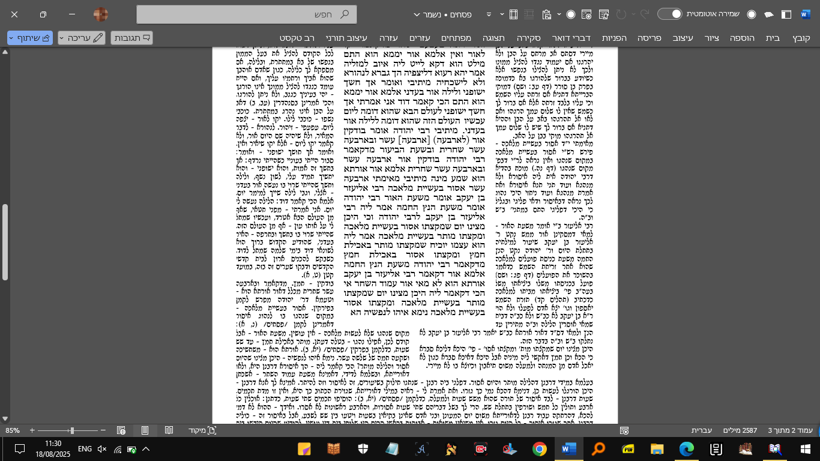This screenshot has width=820, height=461.
Task: Open the פסחים • נשמר file name dropdown
Action: (x=441, y=14)
